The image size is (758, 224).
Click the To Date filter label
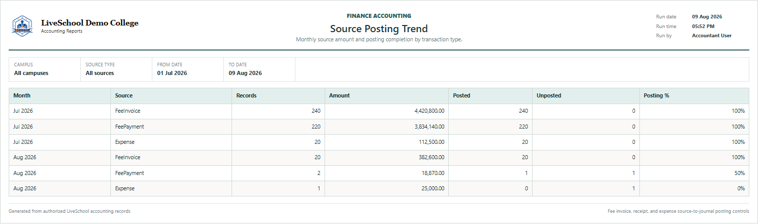click(x=238, y=65)
